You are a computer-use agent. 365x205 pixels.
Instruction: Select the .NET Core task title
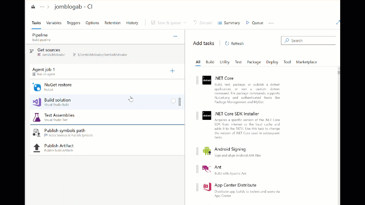(224, 78)
